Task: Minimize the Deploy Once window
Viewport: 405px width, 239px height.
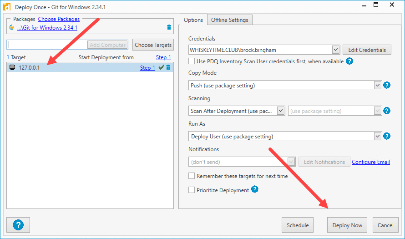Action: click(364, 5)
